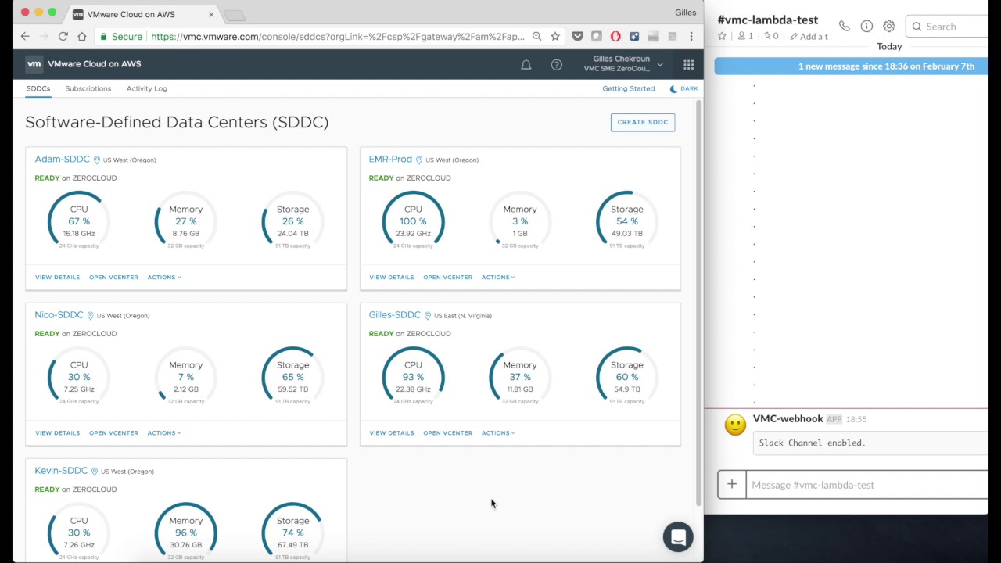Viewport: 1001px width, 563px height.
Task: Click the Create SDDC button
Action: coord(642,122)
